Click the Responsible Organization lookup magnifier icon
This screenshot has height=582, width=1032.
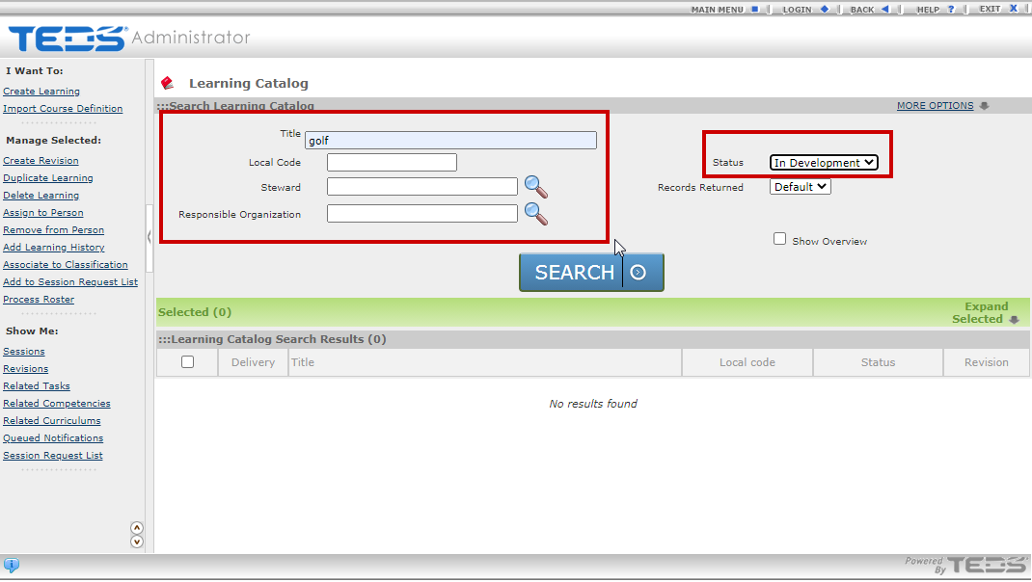click(x=535, y=214)
